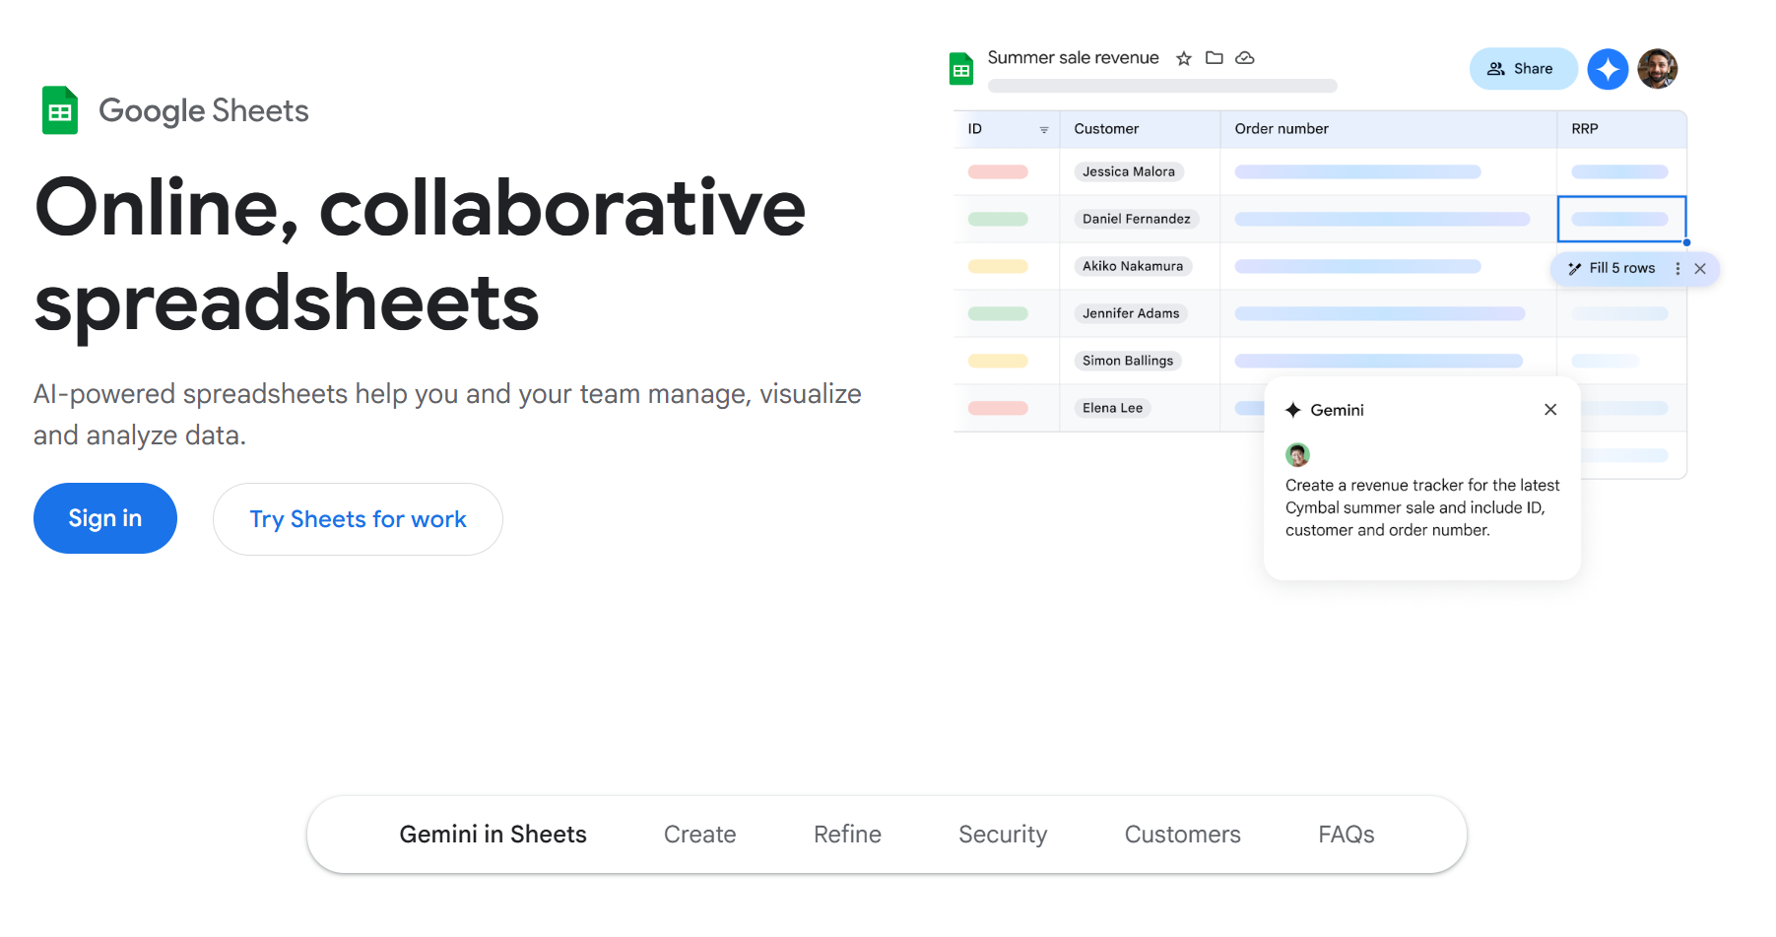The image size is (1776, 937).
Task: Click the order number bar for Jennifer Adams
Action: coord(1379,313)
